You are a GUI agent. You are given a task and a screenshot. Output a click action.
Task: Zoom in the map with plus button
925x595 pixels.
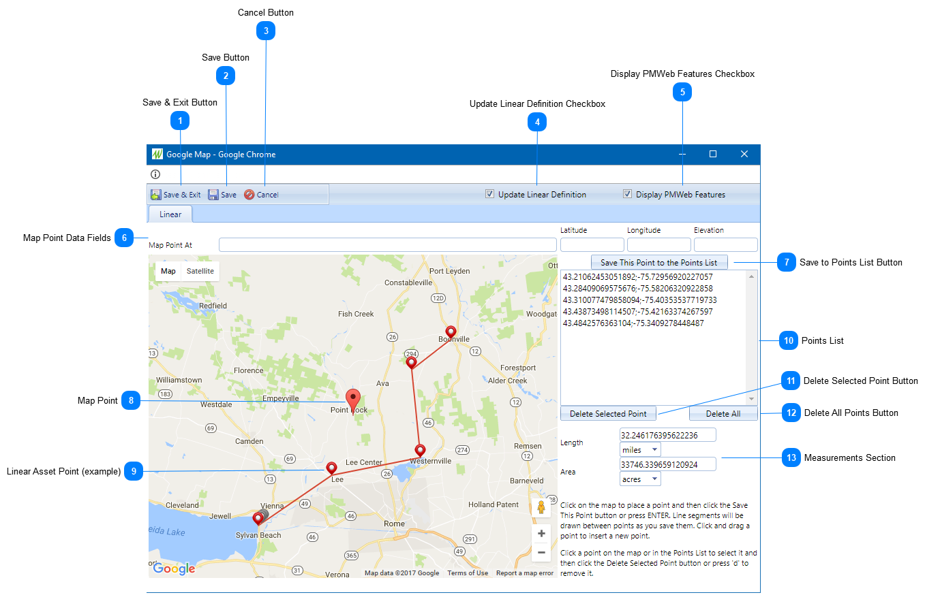click(x=541, y=534)
